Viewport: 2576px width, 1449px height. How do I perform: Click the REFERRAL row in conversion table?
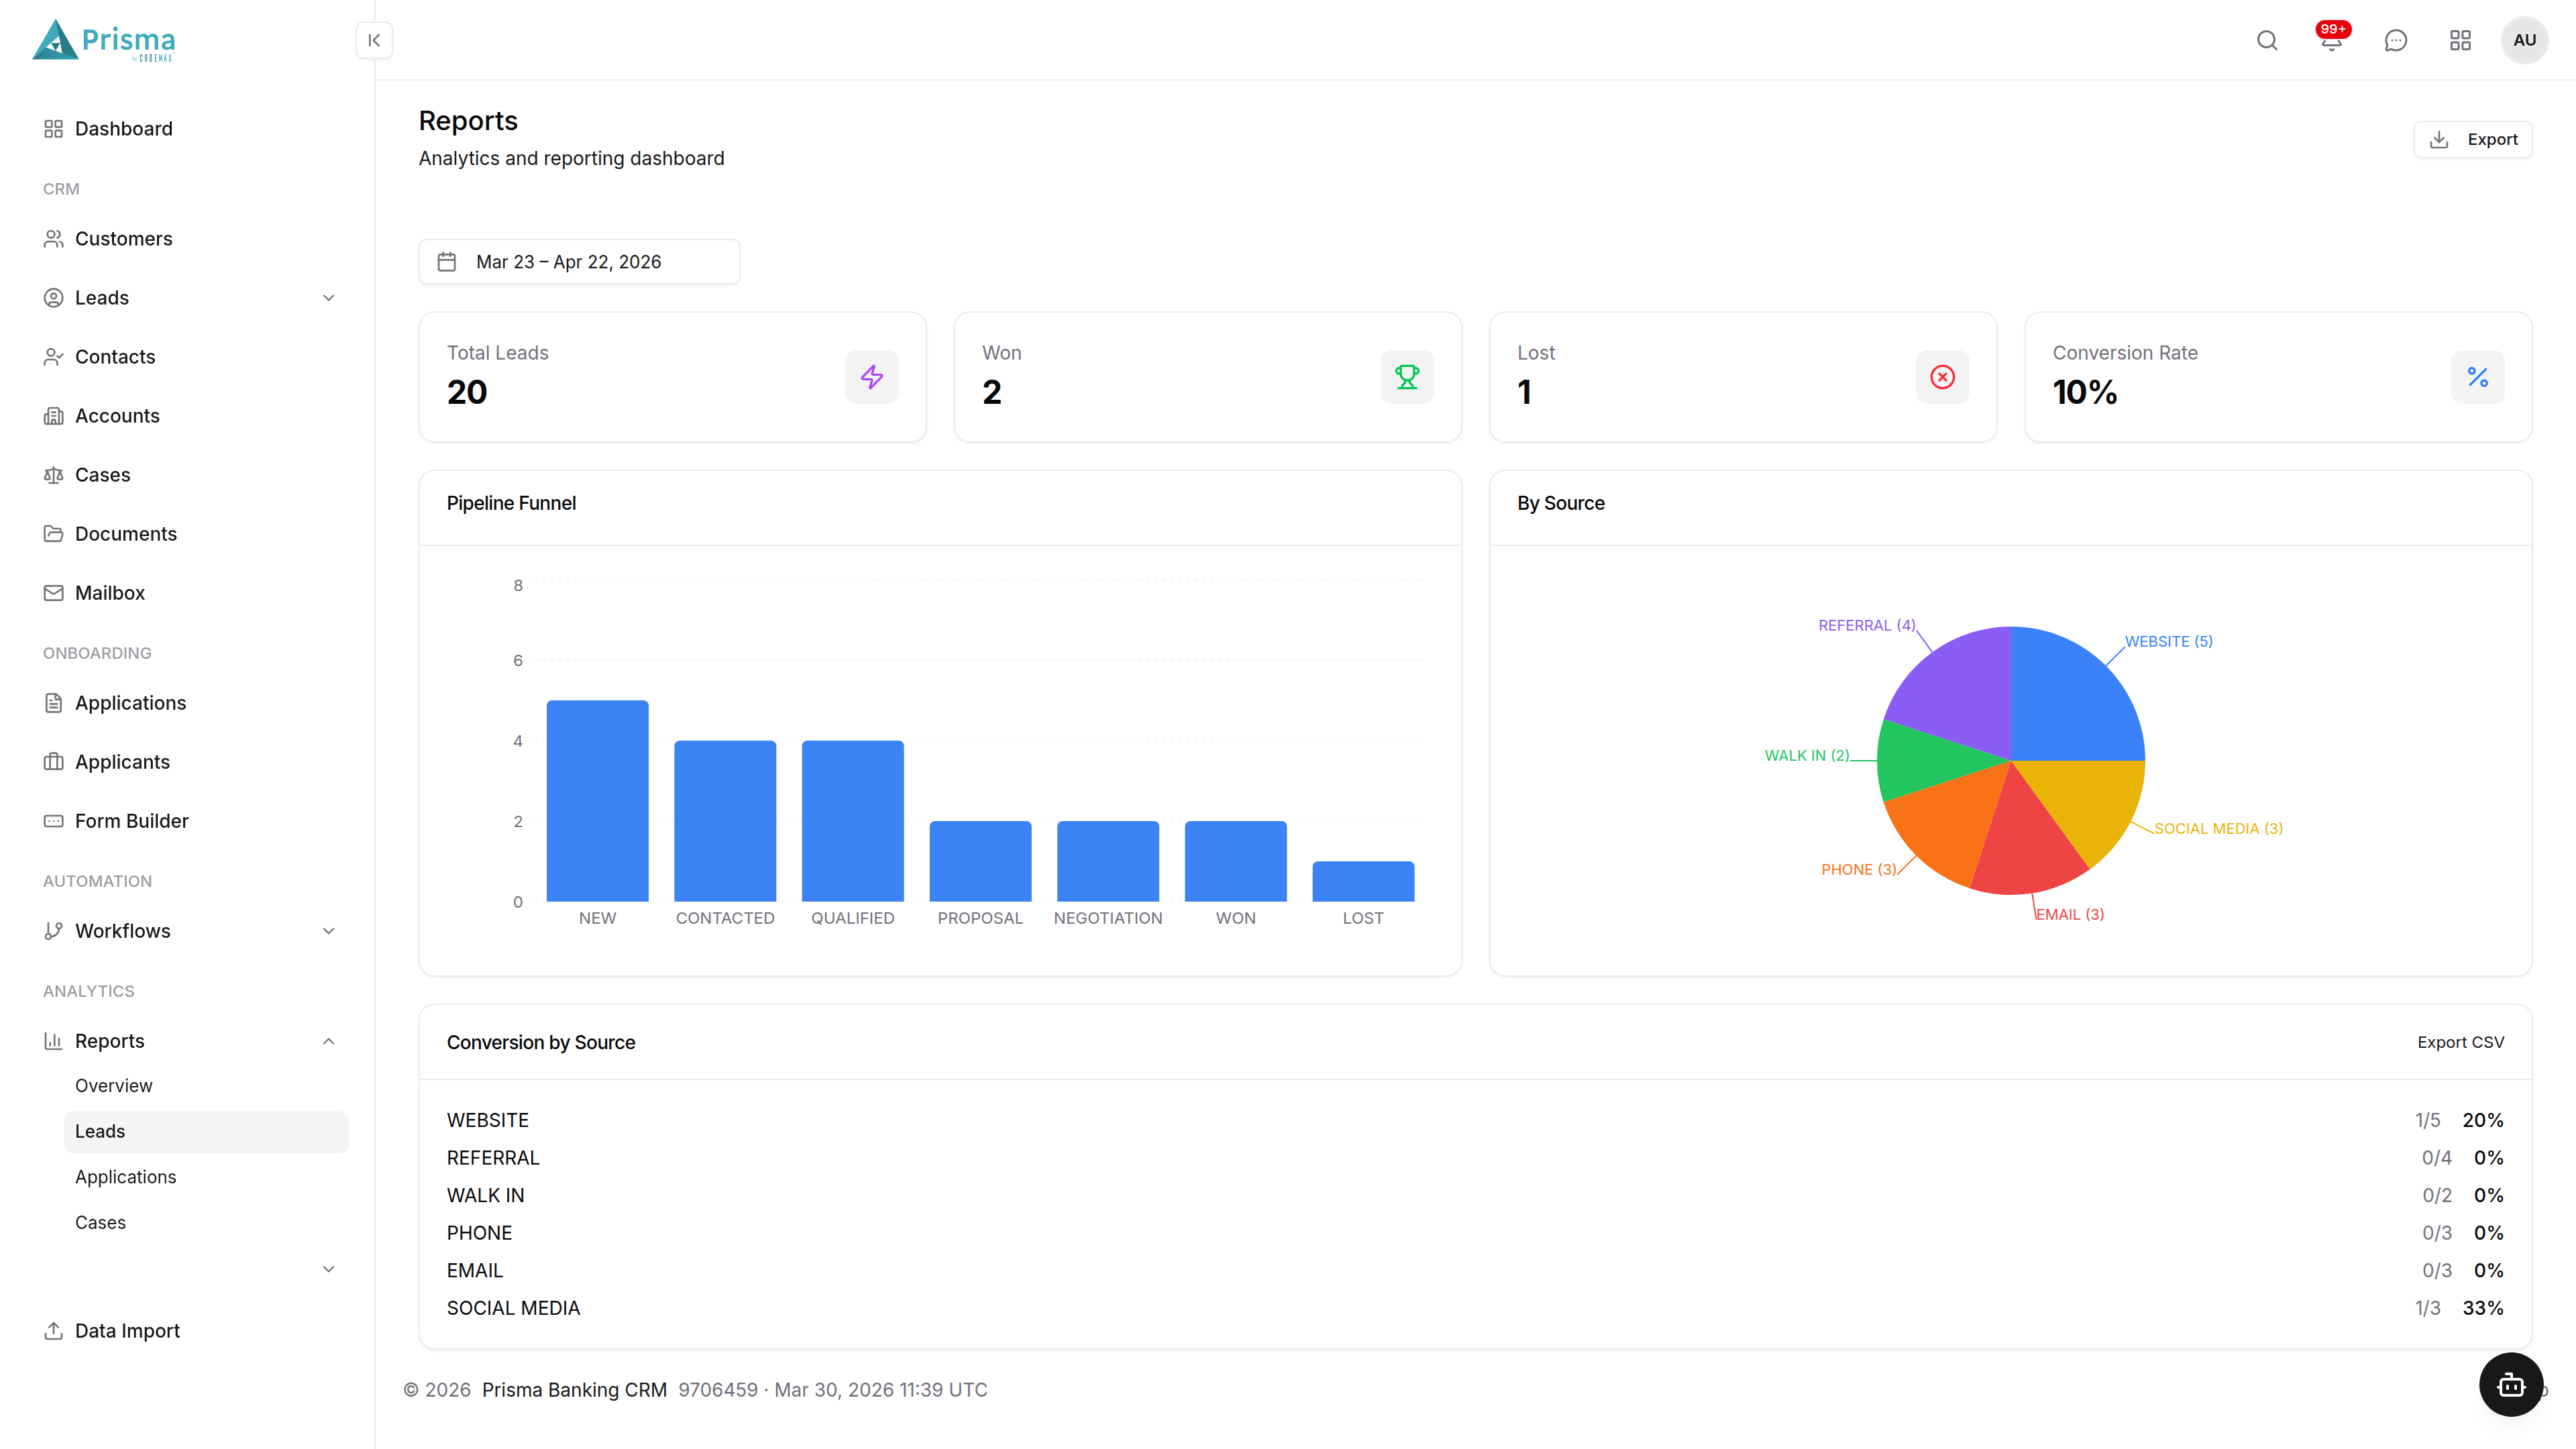click(x=1475, y=1158)
